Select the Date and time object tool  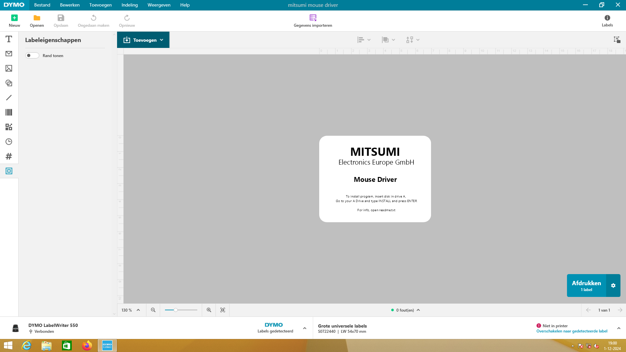(x=9, y=142)
